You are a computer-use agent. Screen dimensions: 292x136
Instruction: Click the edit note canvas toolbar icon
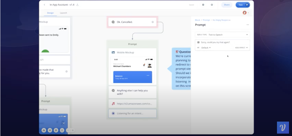pos(62,130)
